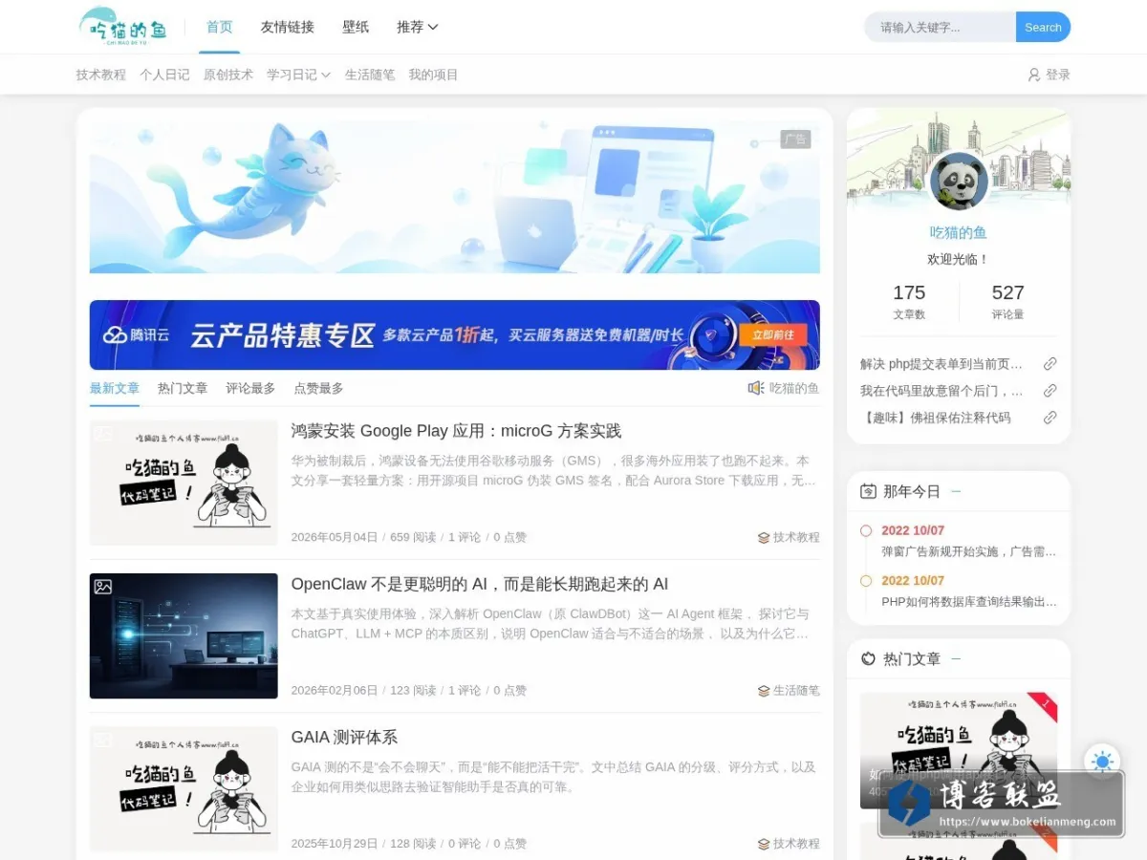Click the 鸿蒙安装 article thumbnail

(x=184, y=483)
